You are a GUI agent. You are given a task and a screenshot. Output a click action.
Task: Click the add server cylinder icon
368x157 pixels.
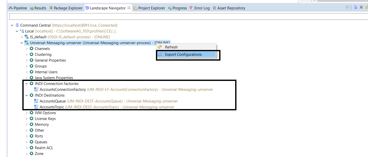pyautogui.click(x=356, y=7)
